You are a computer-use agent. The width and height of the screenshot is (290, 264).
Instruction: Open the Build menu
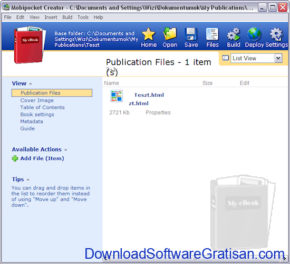67,17
